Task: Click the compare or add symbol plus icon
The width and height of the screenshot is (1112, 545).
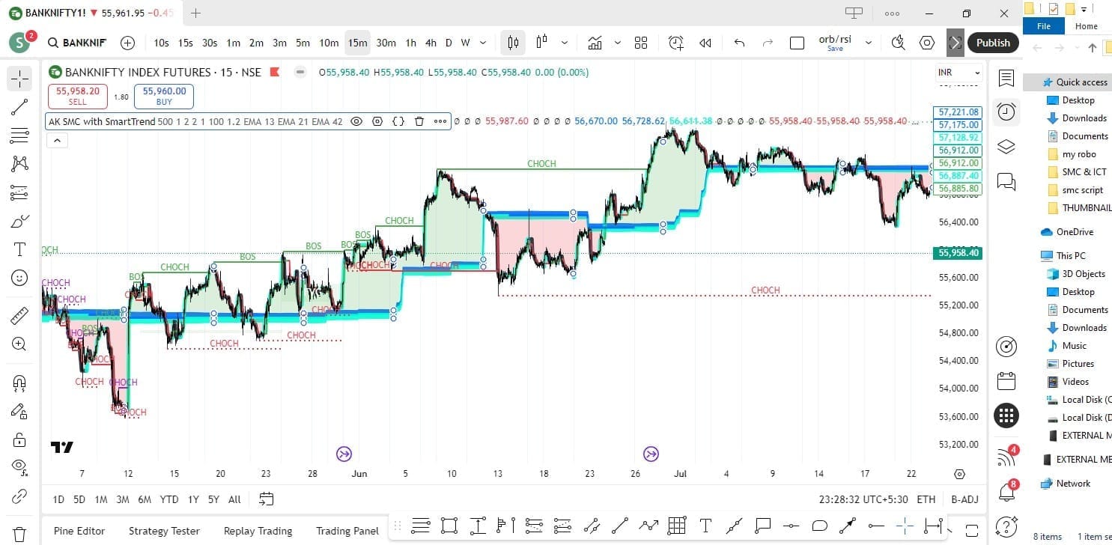Action: click(128, 43)
